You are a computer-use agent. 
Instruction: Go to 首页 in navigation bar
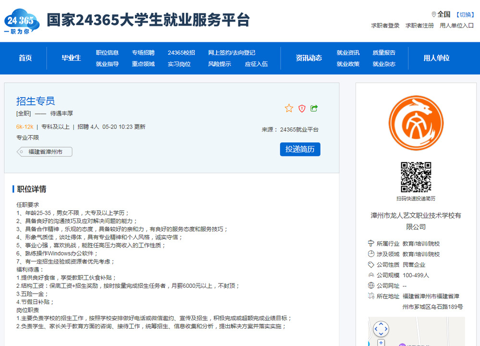25,58
